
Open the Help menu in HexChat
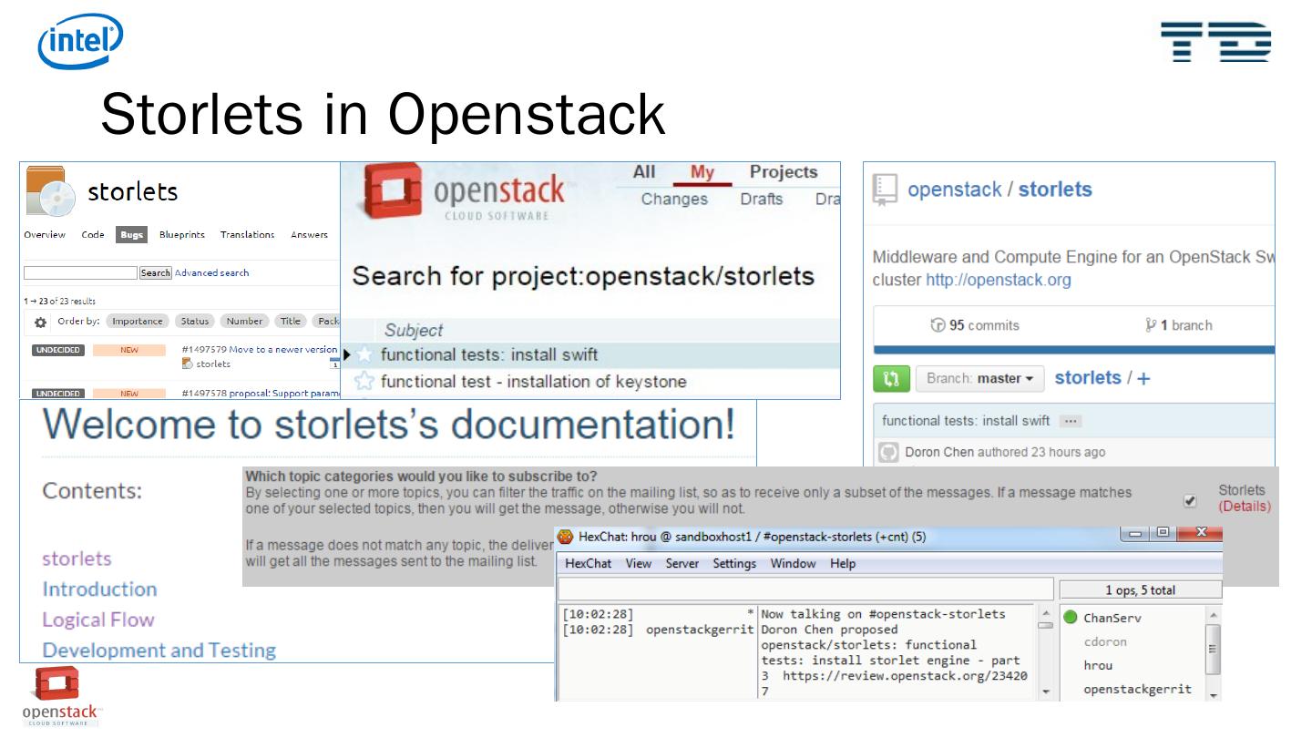click(x=843, y=564)
